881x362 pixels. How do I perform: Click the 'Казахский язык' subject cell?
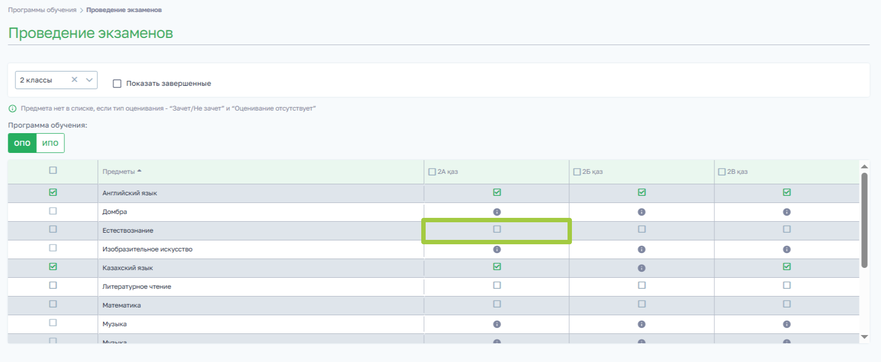261,268
